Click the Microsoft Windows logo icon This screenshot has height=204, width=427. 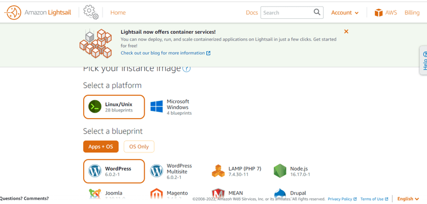[x=156, y=106]
